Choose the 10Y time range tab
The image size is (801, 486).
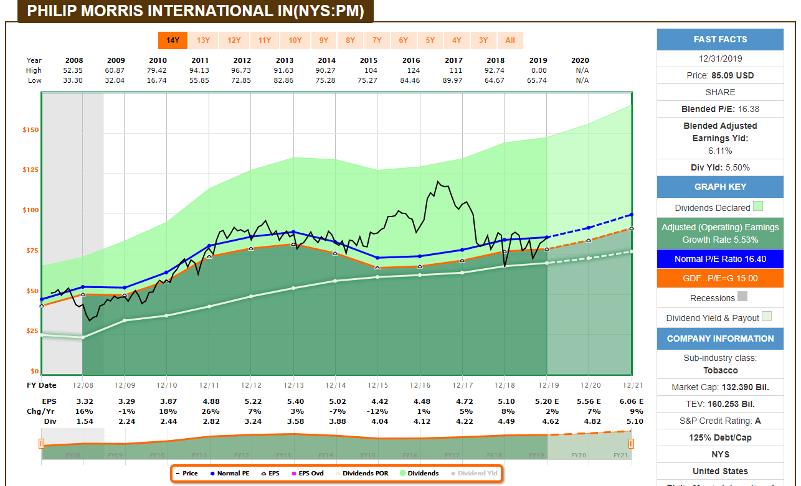[x=295, y=40]
